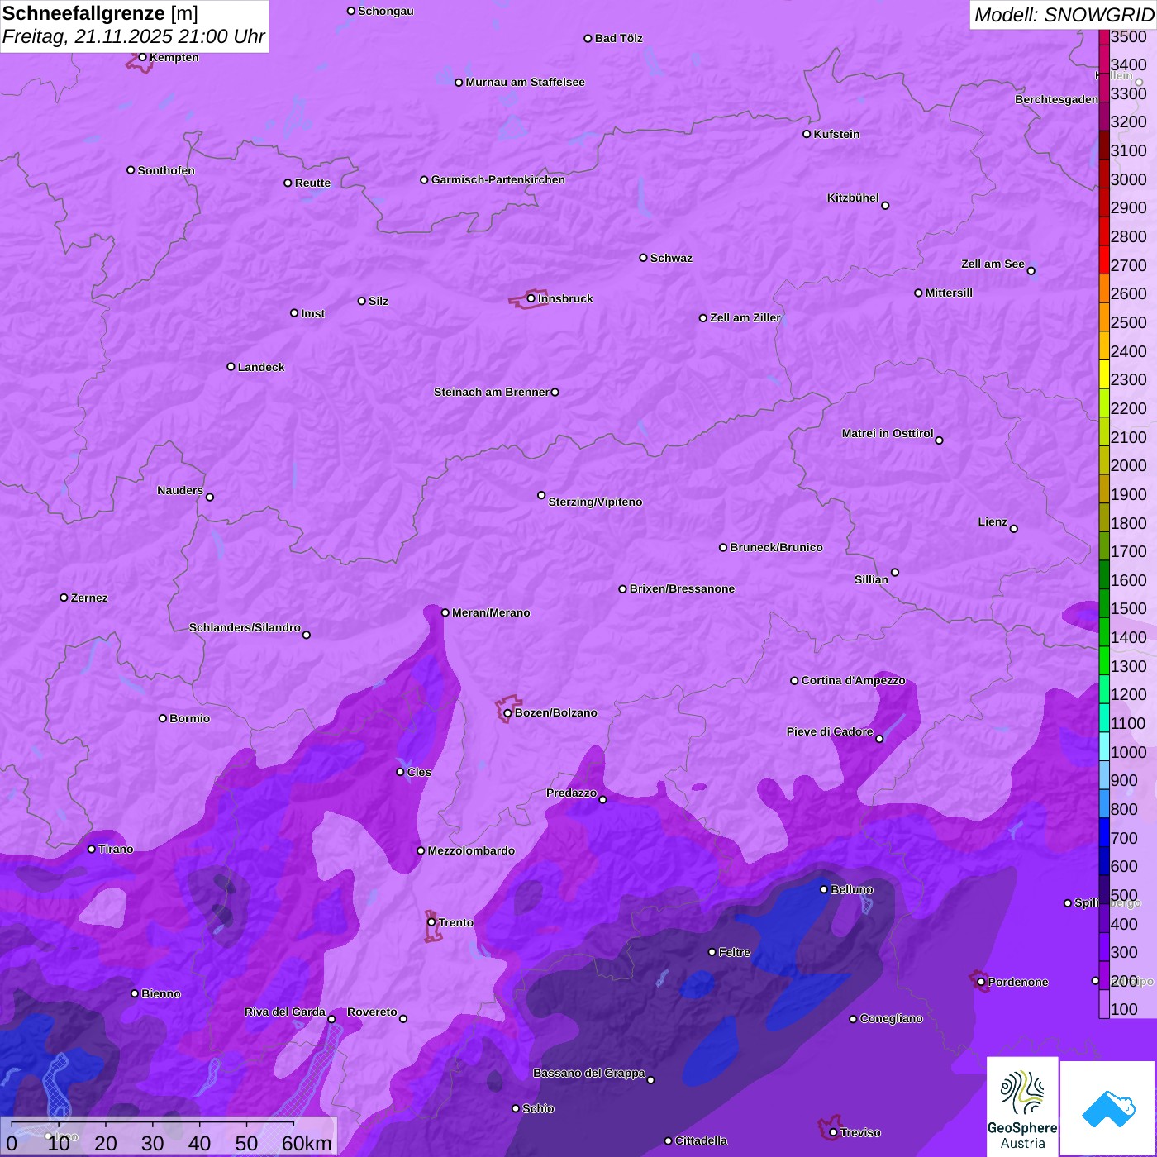Click the blue cloud logo icon
Screen dimensions: 1157x1157
1107,1107
